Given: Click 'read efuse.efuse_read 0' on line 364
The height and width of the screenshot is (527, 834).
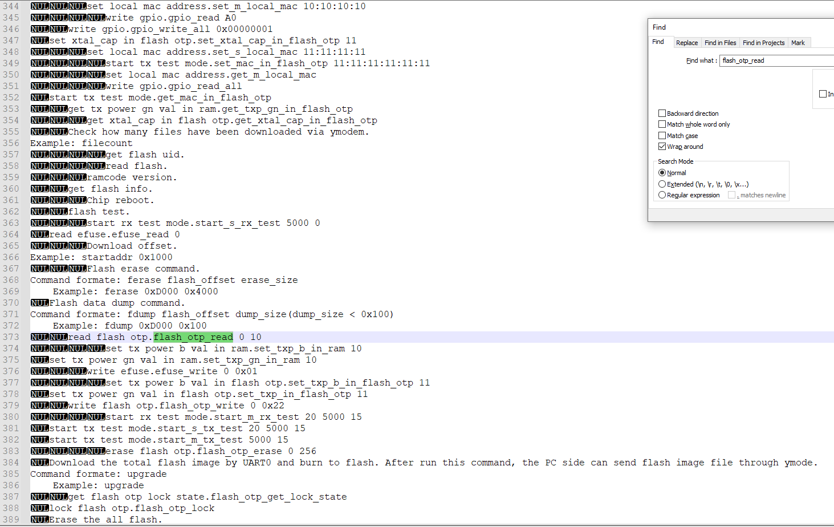Looking at the screenshot, I should click(115, 234).
